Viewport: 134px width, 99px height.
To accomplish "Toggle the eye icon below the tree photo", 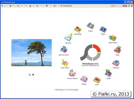I will pos(33,75).
